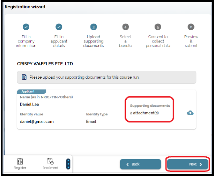Click the Back button
The height and width of the screenshot is (178, 217).
tap(140, 164)
